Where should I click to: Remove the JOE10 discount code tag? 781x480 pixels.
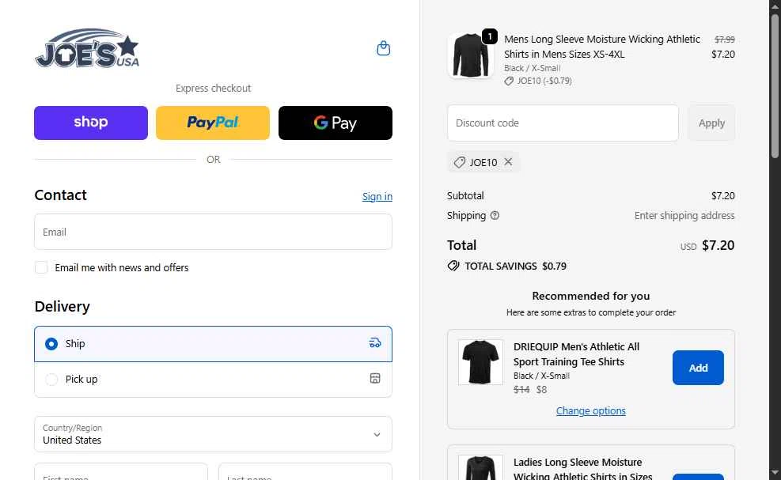point(508,162)
